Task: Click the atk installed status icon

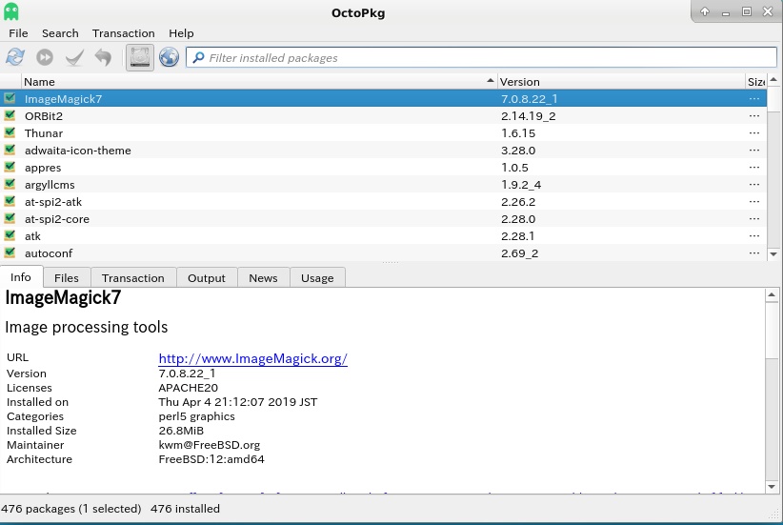Action: pos(10,235)
